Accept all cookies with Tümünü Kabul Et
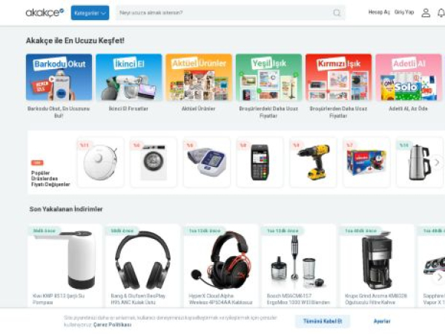This screenshot has width=445, height=334. click(323, 321)
